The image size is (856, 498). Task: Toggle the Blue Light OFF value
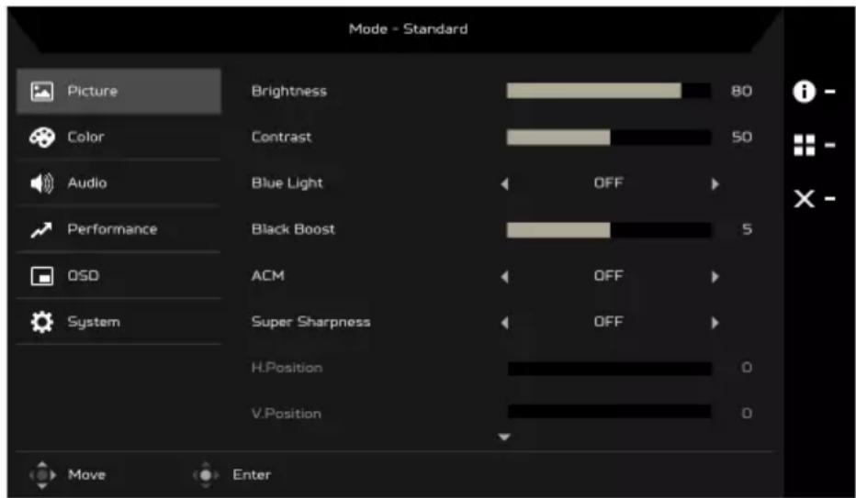point(608,183)
